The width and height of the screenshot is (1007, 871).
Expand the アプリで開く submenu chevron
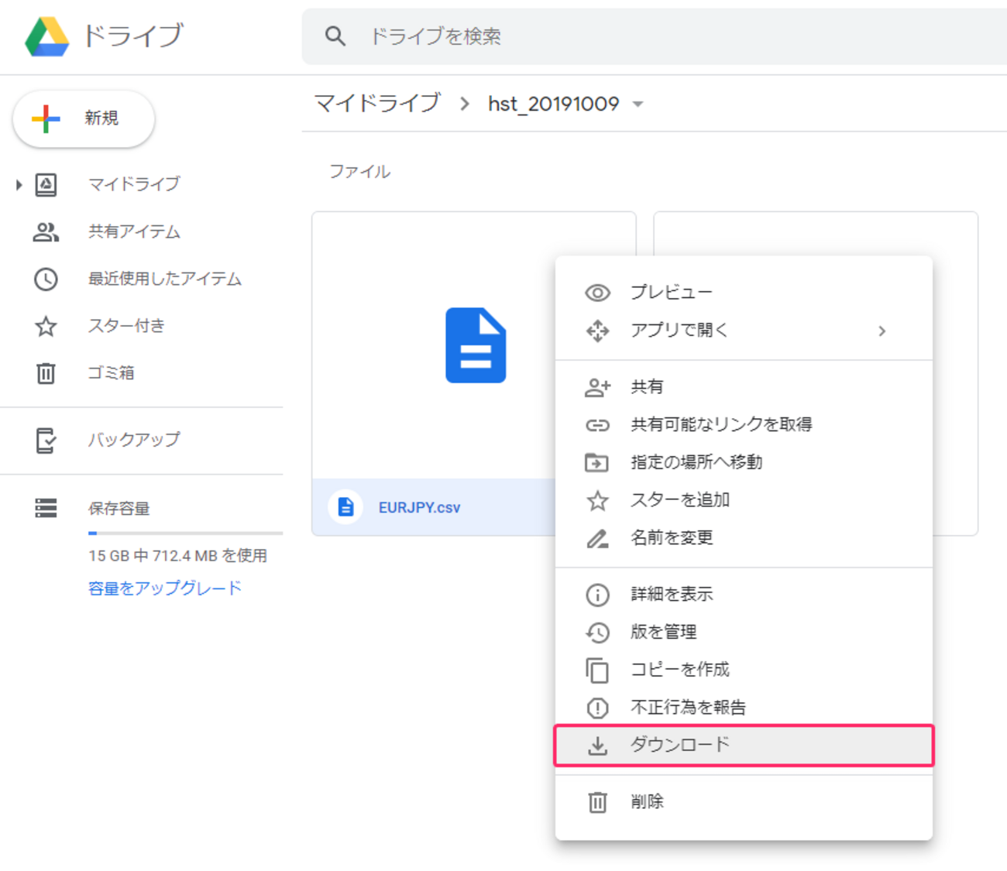pos(882,331)
